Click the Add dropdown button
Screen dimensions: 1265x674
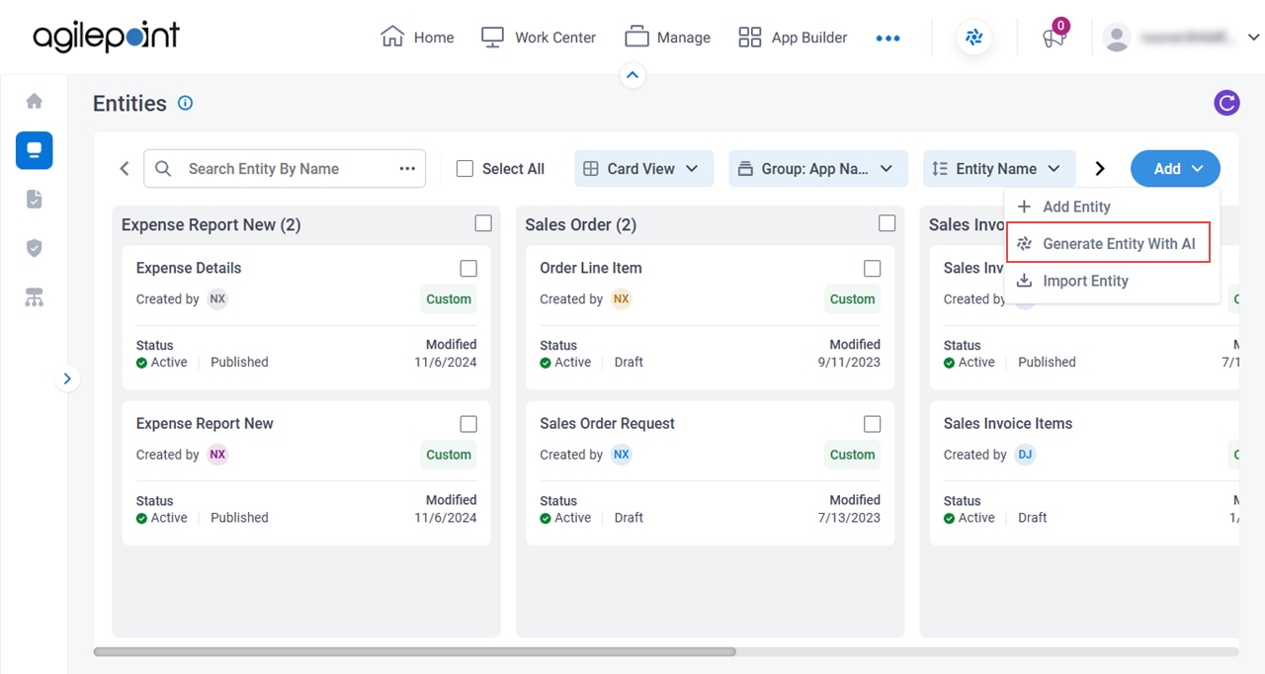(x=1175, y=169)
